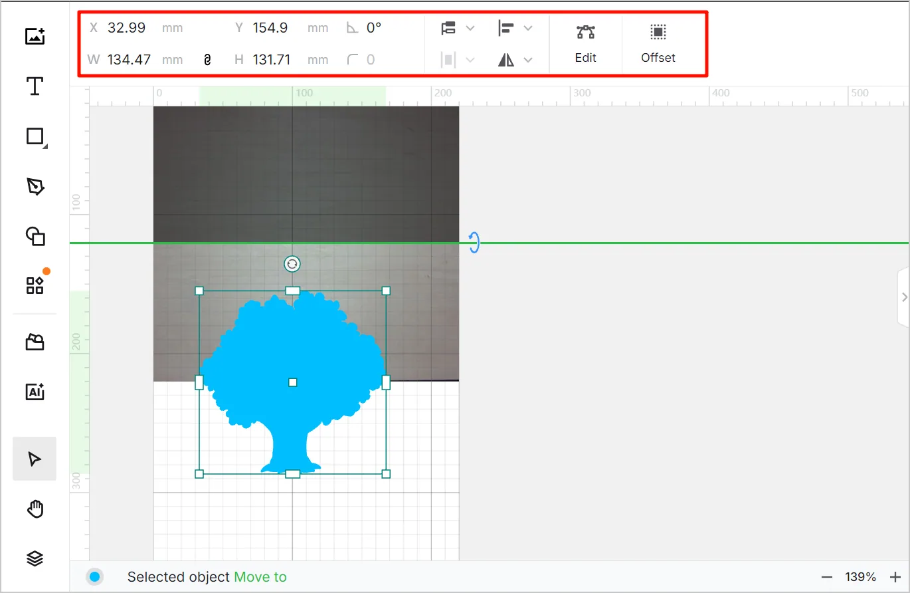Open the Combine shapes tool
The width and height of the screenshot is (910, 593).
pos(35,236)
